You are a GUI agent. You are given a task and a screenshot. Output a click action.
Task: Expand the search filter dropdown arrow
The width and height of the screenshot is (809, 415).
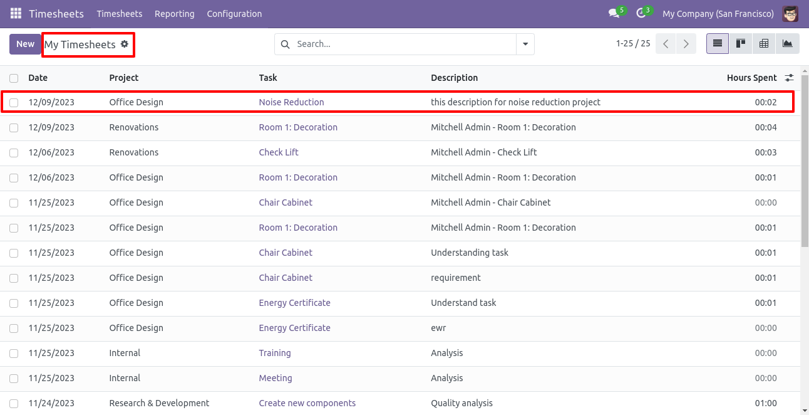525,44
